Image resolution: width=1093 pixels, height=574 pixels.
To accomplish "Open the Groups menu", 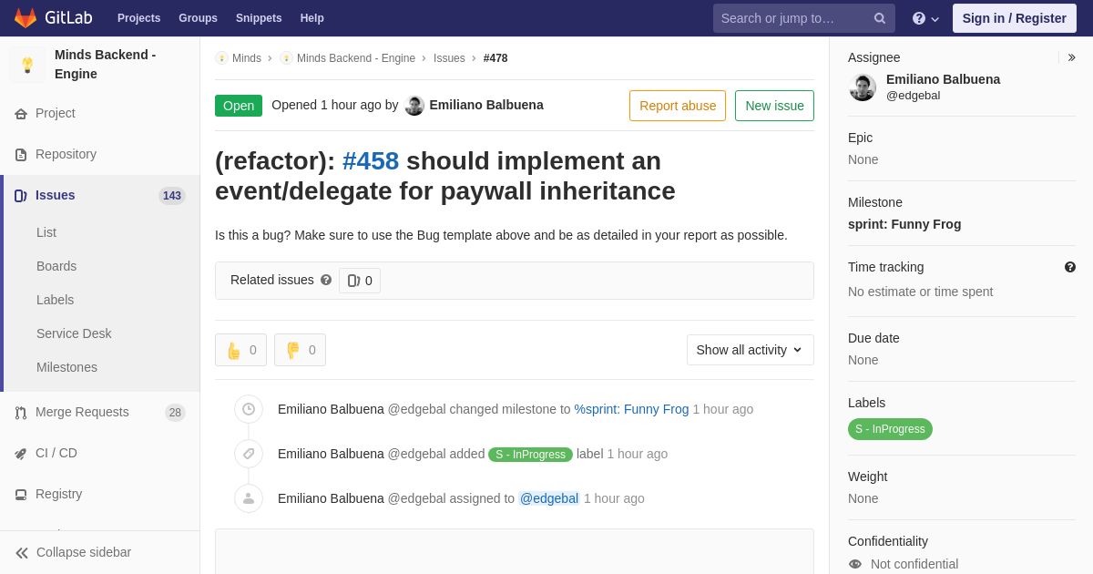I will tap(198, 18).
